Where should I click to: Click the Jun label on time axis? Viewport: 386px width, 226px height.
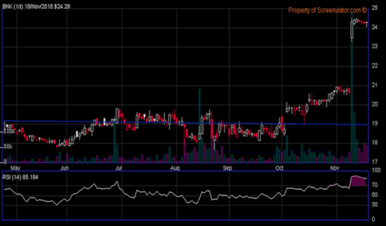[x=65, y=168]
